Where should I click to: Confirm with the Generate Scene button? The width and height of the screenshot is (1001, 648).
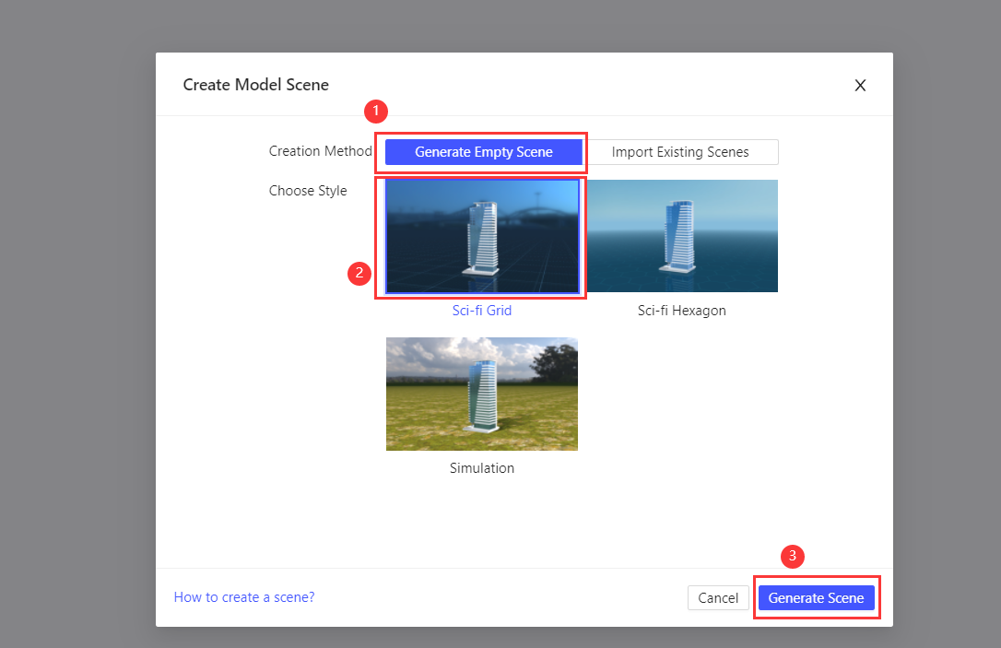tap(817, 597)
